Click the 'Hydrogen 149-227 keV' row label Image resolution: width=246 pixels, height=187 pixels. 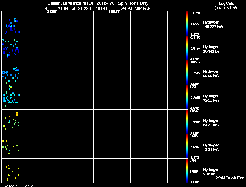tap(213, 25)
